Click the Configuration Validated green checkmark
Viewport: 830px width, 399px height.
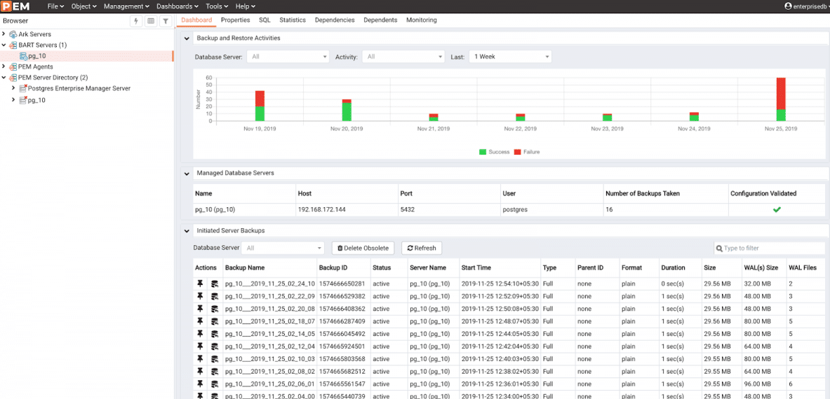click(777, 209)
